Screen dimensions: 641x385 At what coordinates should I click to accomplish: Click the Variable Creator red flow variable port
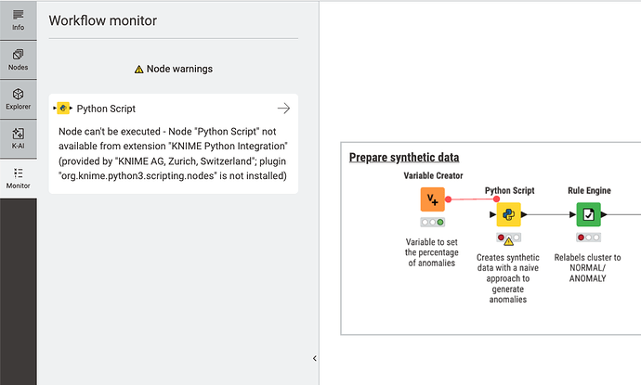(x=448, y=199)
